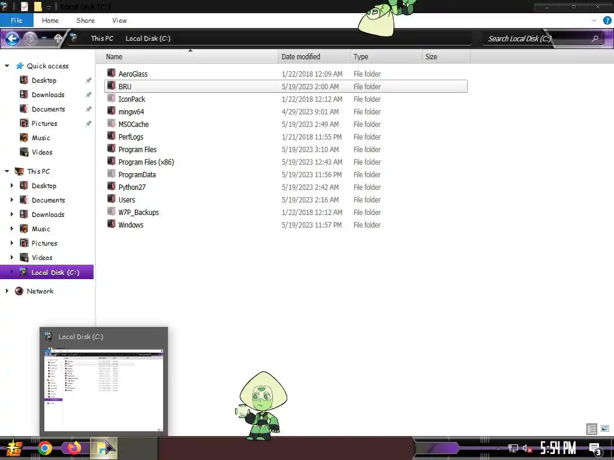Open Videos under This PC
The width and height of the screenshot is (614, 460).
42,258
